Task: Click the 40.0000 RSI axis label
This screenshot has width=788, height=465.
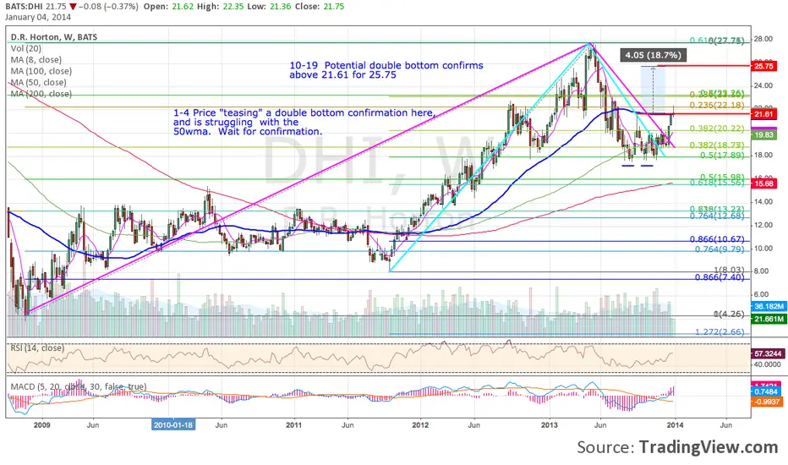Action: click(768, 364)
